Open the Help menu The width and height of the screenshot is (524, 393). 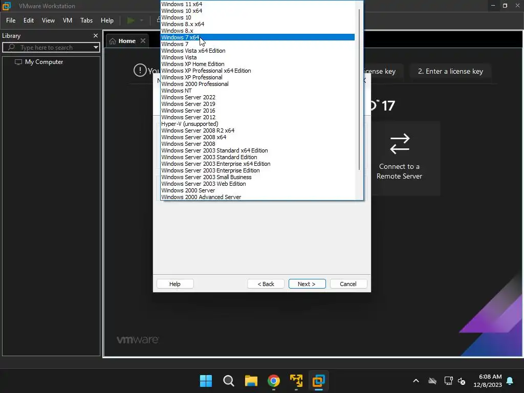click(x=107, y=20)
